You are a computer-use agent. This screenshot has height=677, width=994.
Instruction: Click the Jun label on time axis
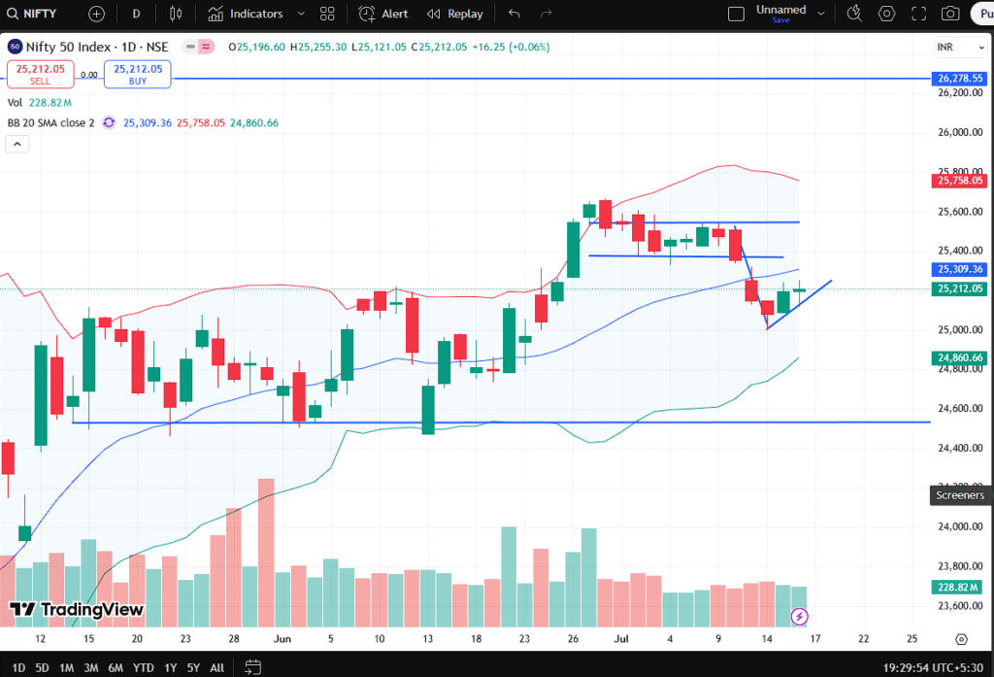tap(282, 639)
